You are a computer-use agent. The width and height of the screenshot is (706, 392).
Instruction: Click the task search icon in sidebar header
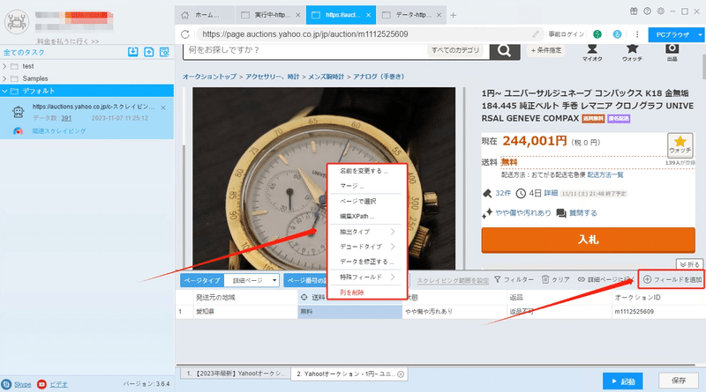tap(164, 52)
